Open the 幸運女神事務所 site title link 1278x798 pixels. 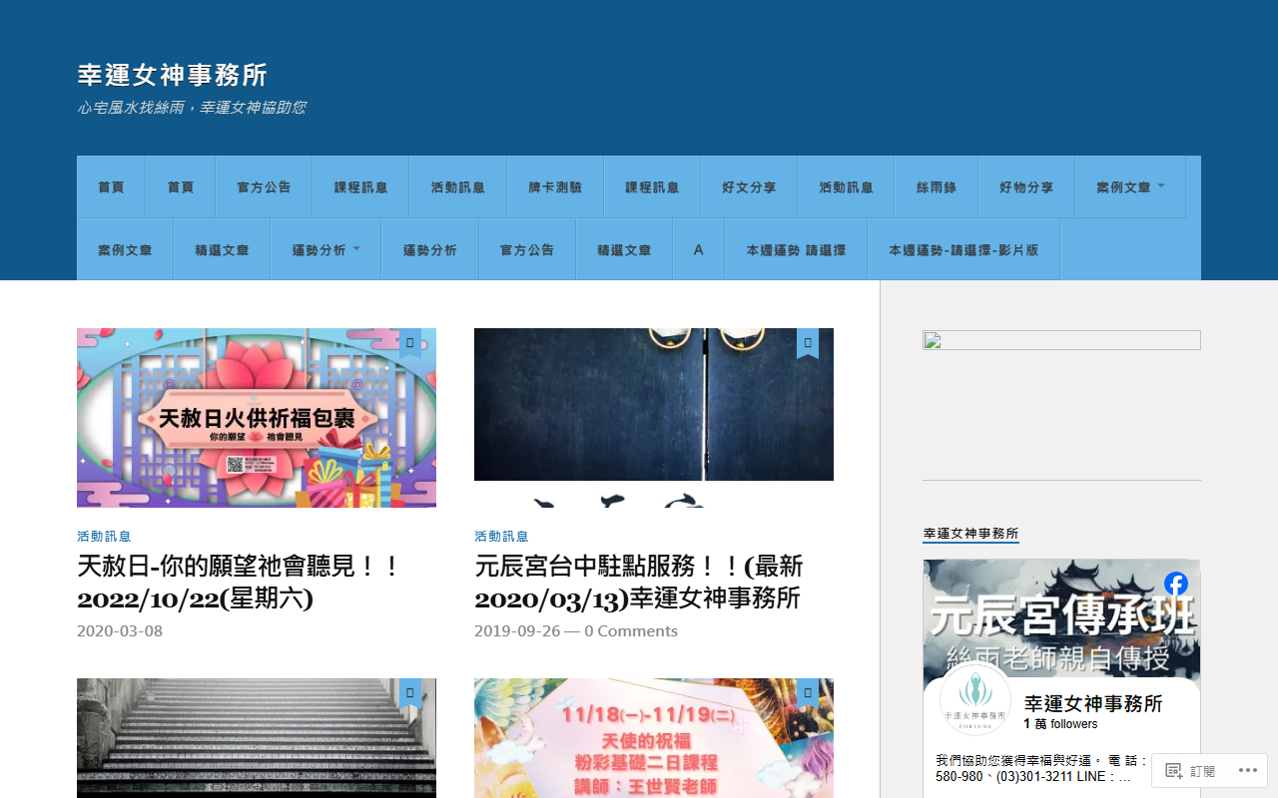pos(172,75)
